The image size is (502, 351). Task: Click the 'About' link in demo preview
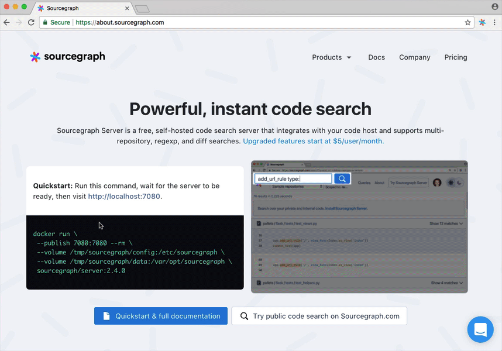(379, 183)
